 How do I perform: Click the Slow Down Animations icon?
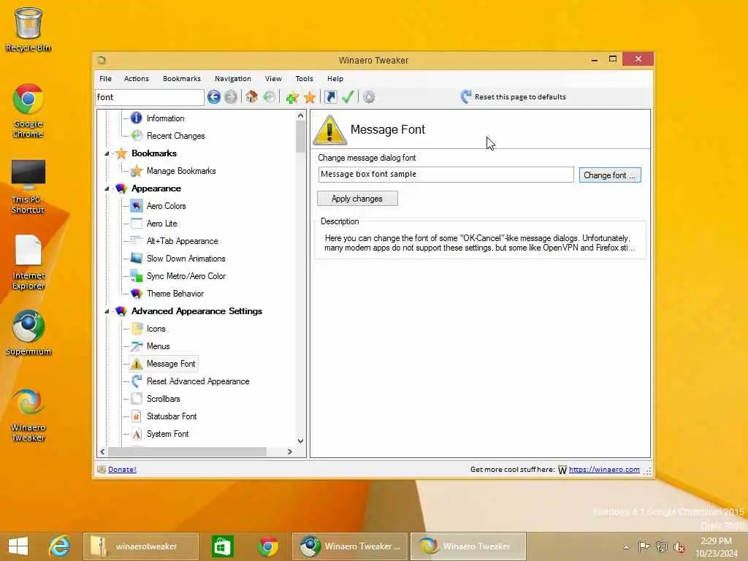[x=137, y=258]
